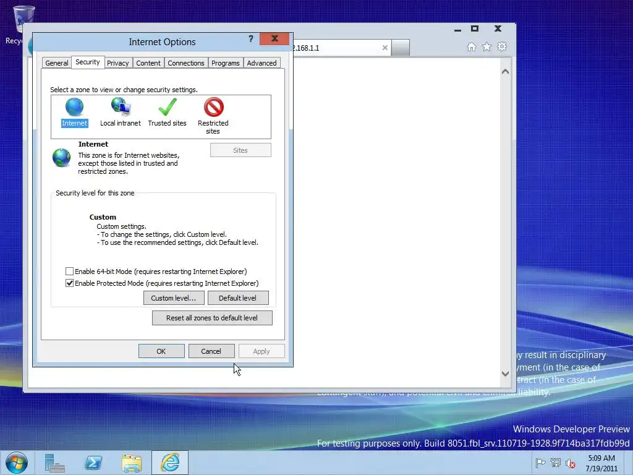Click the Sites button

240,150
